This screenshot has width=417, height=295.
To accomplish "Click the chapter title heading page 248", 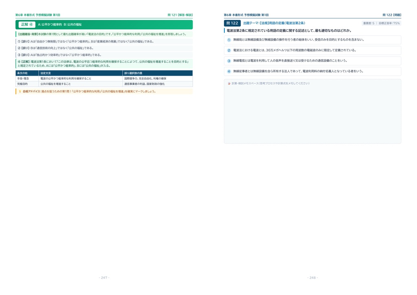I will [x=246, y=15].
